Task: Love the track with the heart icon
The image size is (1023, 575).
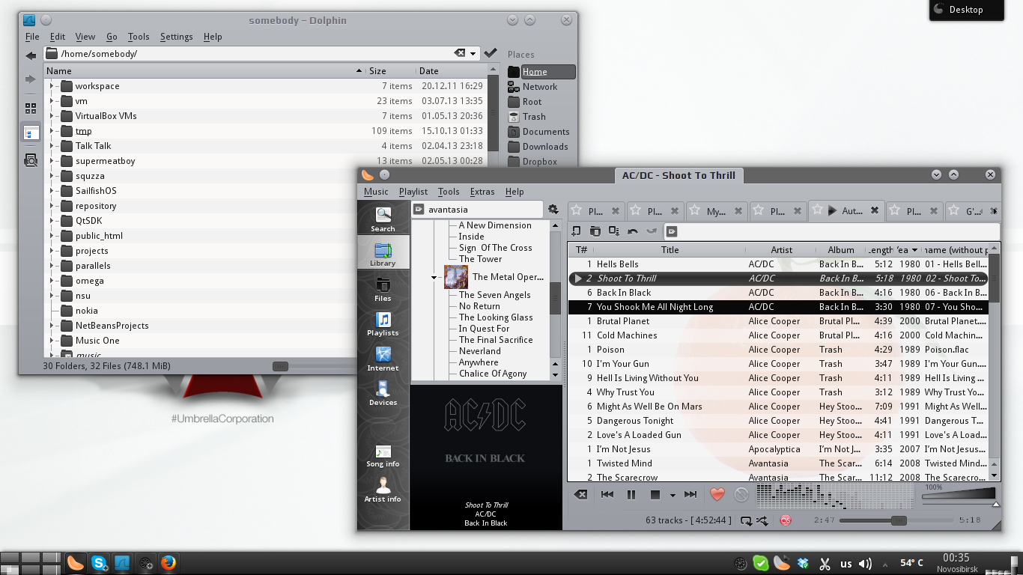Action: coord(717,494)
